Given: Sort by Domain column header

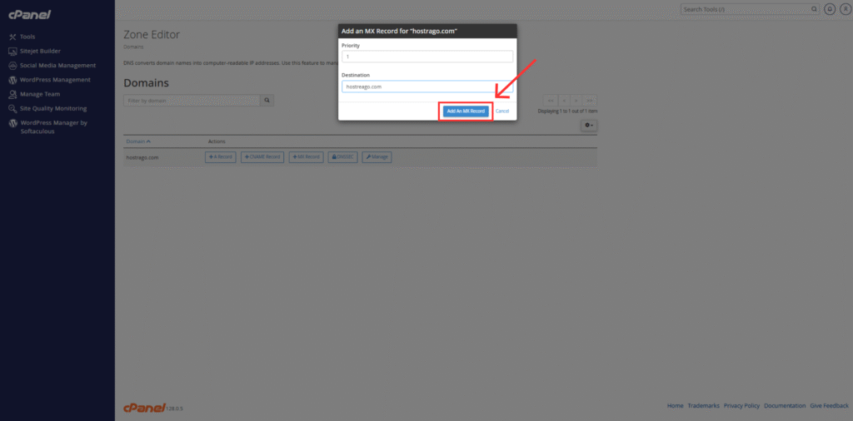Looking at the screenshot, I should click(x=138, y=141).
